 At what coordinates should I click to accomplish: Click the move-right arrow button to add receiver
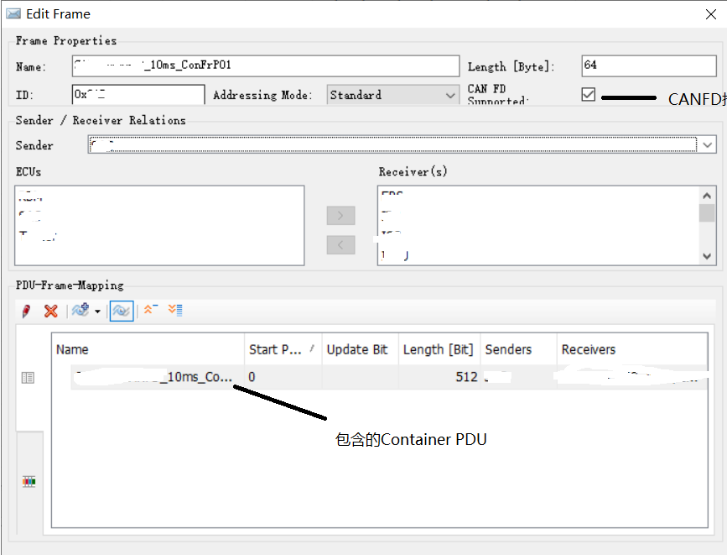pos(340,216)
